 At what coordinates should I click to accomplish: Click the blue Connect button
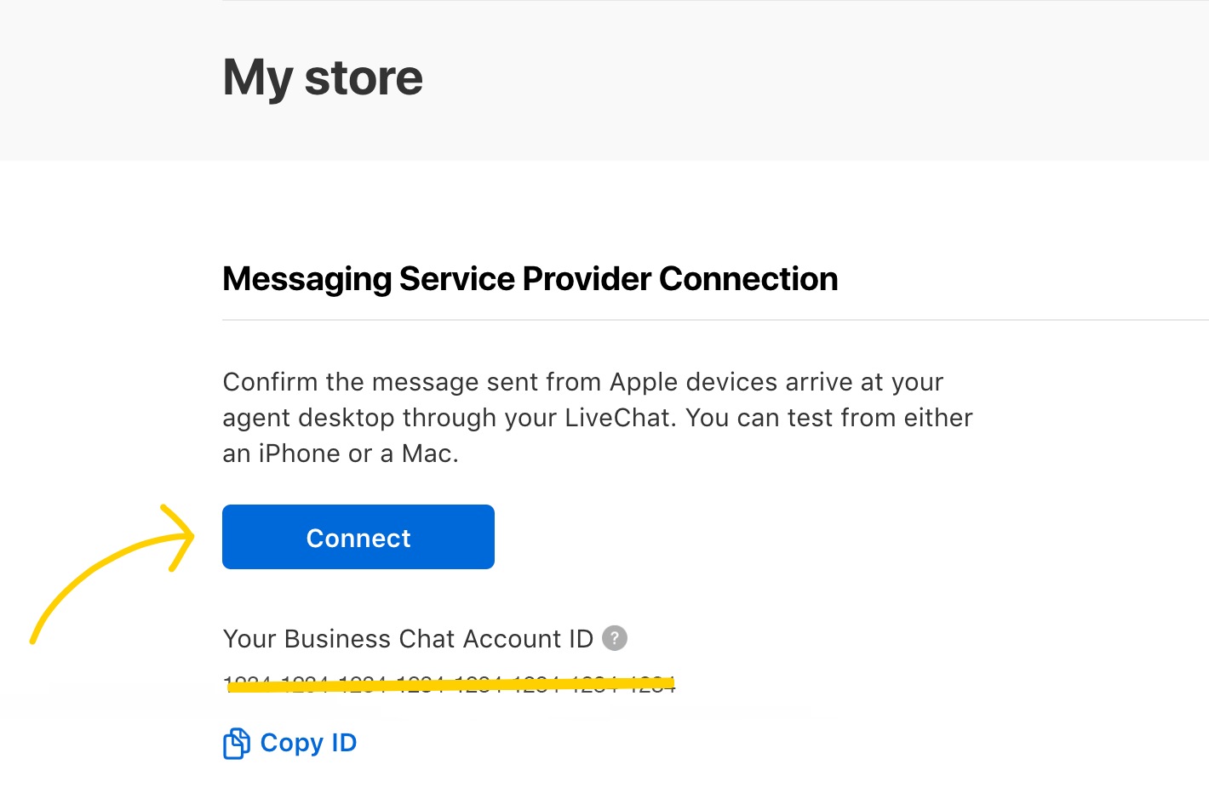(x=358, y=537)
